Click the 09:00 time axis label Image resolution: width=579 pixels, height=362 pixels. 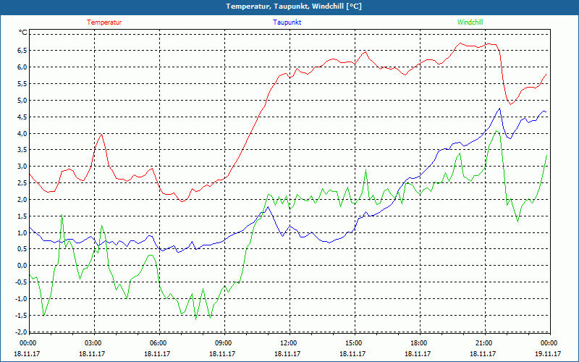pyautogui.click(x=223, y=343)
